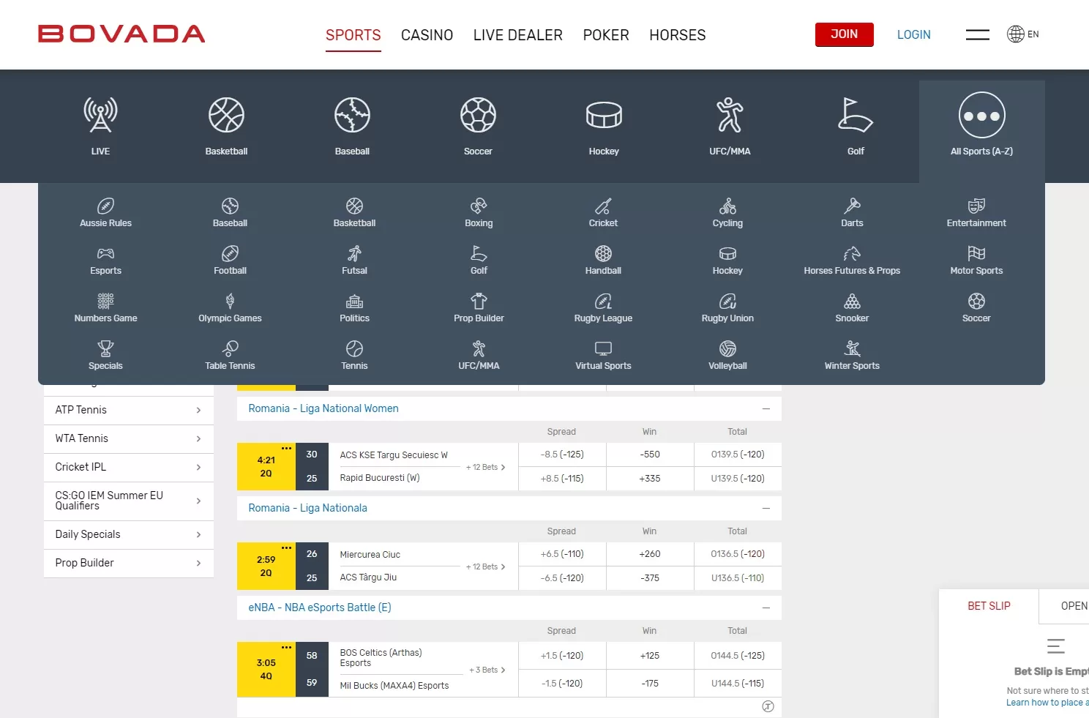Select the large Baseball icon in top bar
Viewport: 1089px width, 718px height.
352,116
